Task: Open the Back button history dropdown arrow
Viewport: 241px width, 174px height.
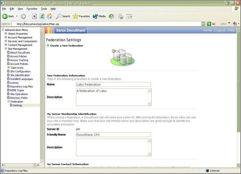Action: coord(17,16)
